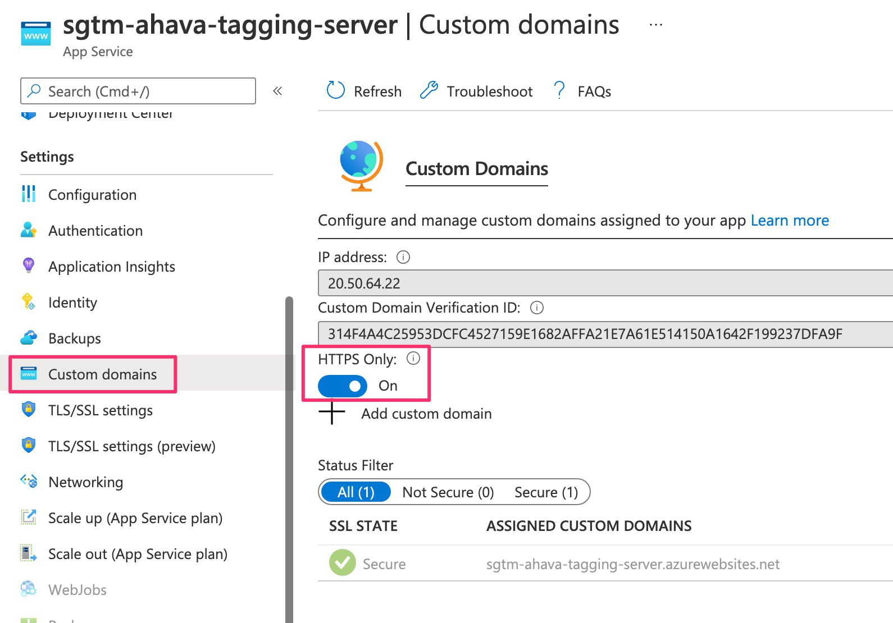The image size is (893, 623).
Task: Open the TLS/SSL settings menu item
Action: tap(101, 410)
